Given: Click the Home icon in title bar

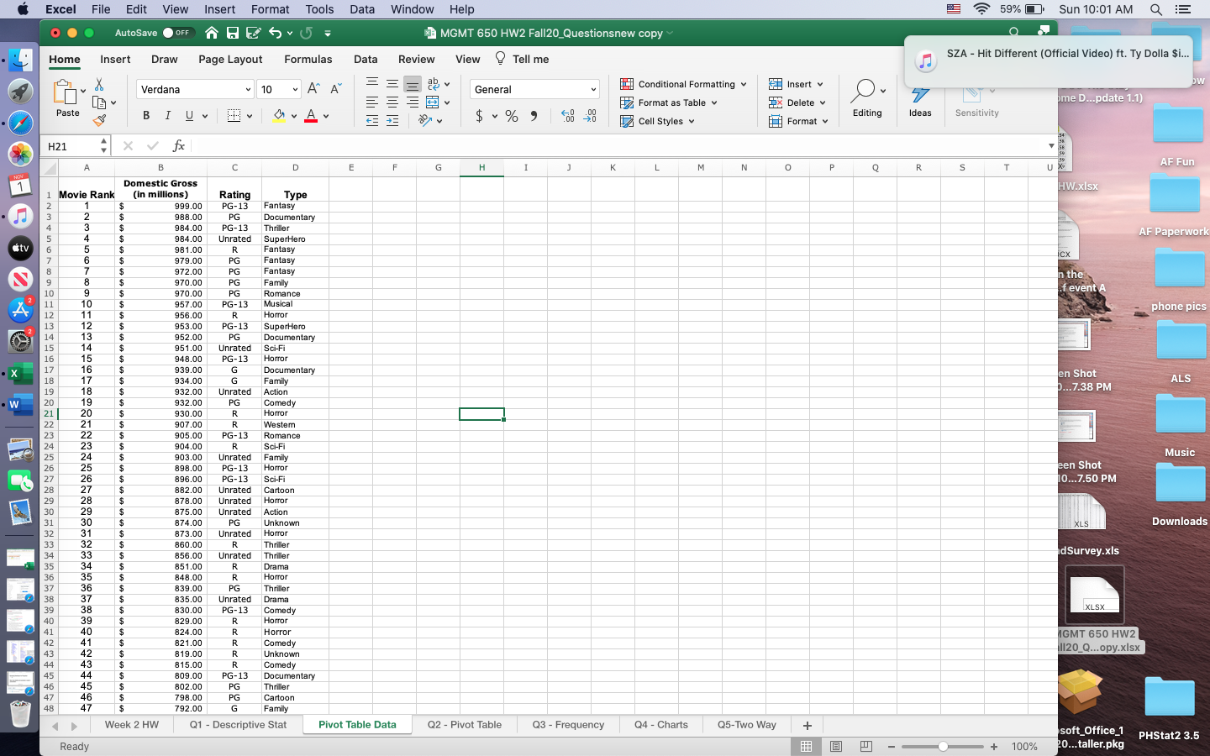Looking at the screenshot, I should coord(212,33).
